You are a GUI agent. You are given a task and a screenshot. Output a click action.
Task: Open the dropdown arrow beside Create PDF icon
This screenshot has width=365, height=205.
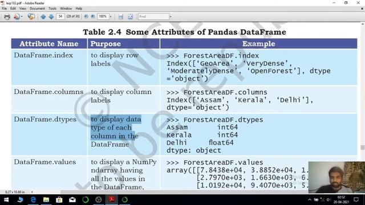pyautogui.click(x=22, y=17)
